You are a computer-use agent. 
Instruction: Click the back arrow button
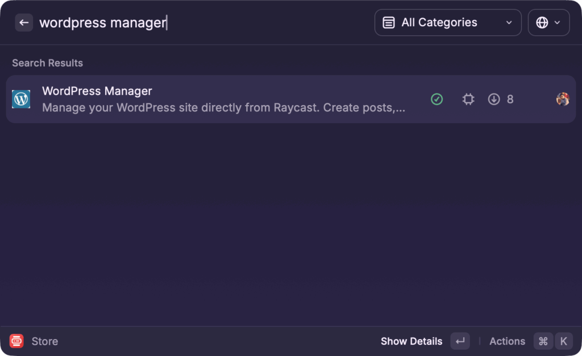pos(24,23)
